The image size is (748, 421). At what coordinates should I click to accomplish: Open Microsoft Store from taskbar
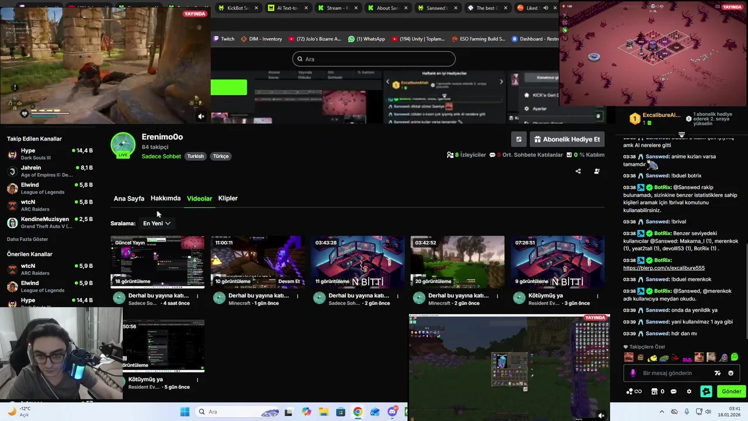point(341,412)
